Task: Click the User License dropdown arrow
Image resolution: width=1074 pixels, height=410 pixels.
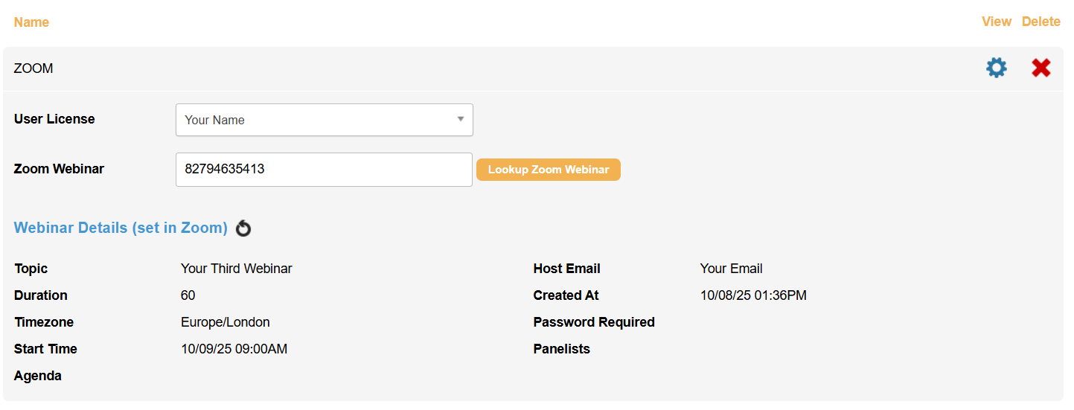Action: pos(460,119)
